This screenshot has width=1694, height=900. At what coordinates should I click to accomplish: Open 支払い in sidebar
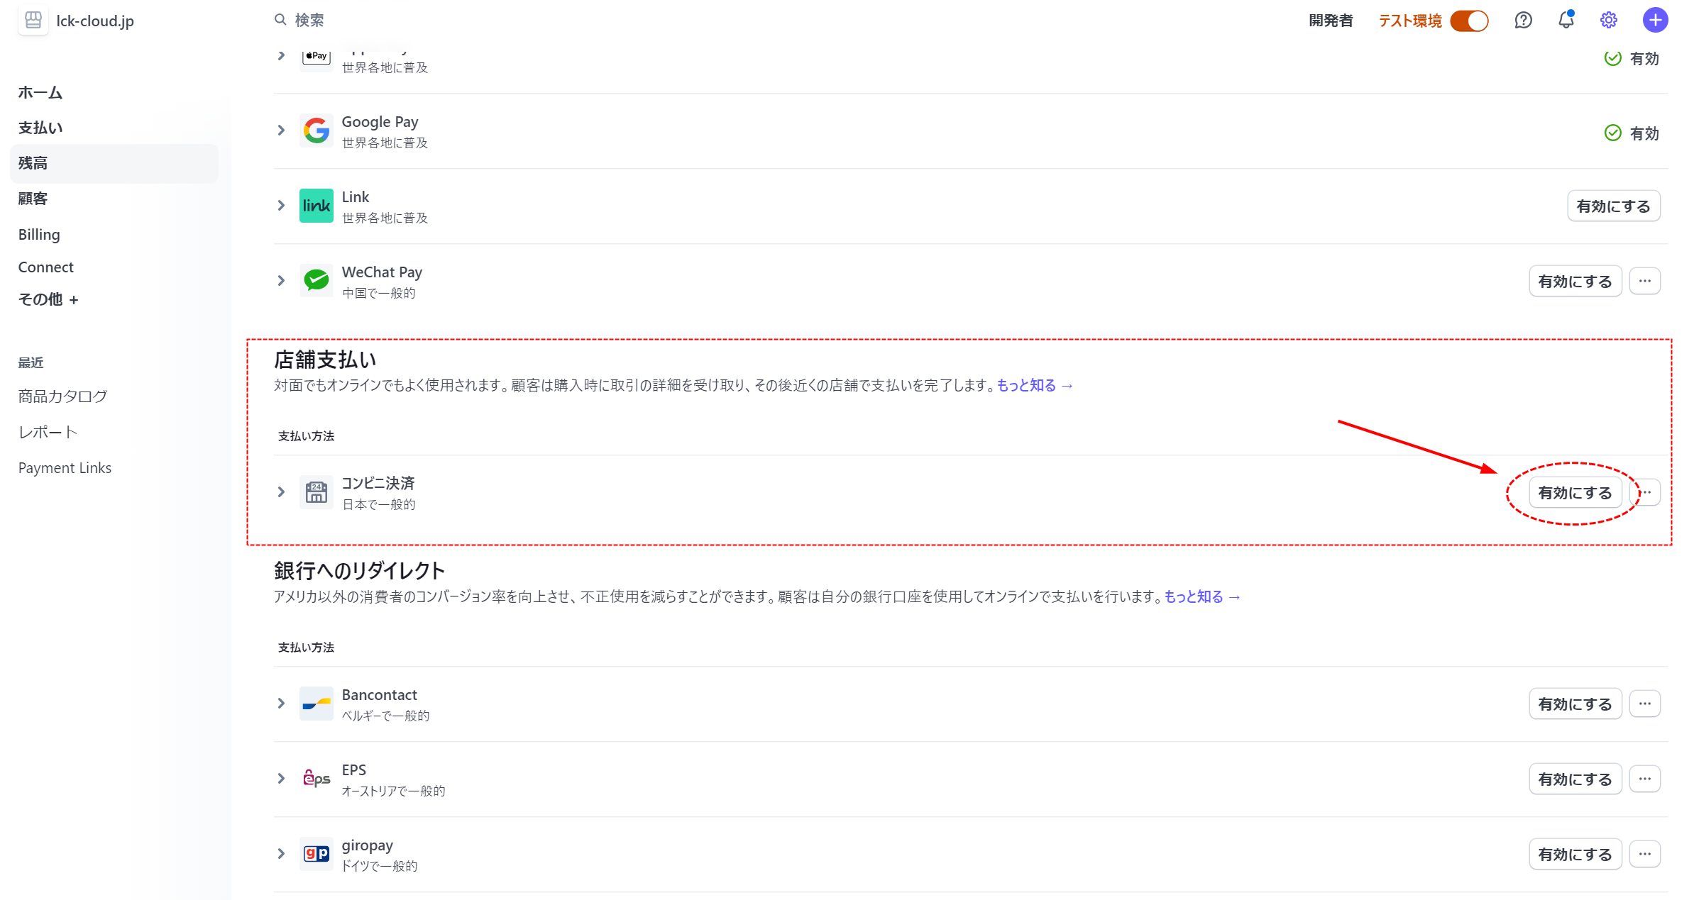coord(40,128)
